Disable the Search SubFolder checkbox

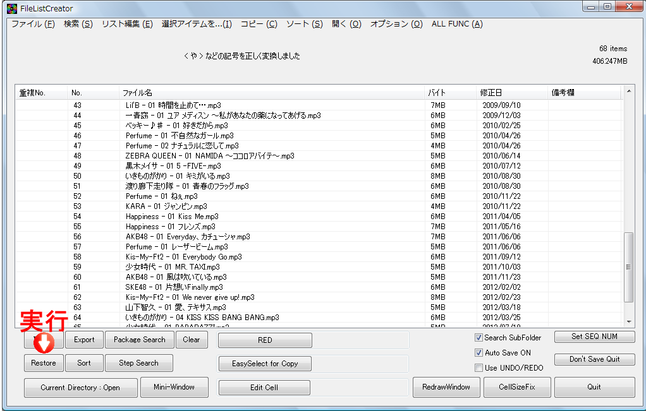(x=479, y=337)
